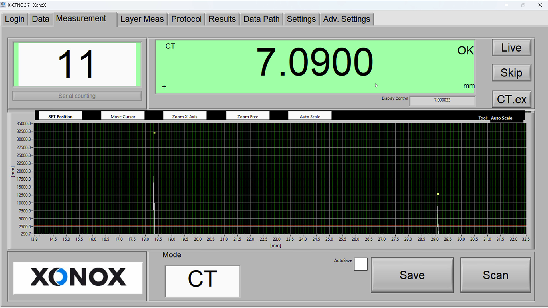Viewport: 548px width, 308px height.
Task: Activate the Zoom Free tool
Action: tap(247, 116)
